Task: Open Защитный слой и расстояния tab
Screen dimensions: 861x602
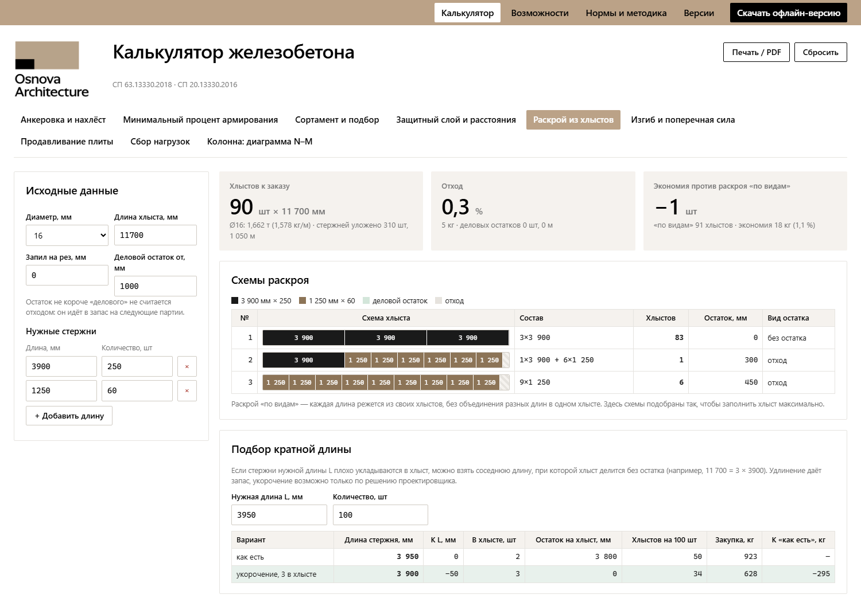Action: coord(456,120)
